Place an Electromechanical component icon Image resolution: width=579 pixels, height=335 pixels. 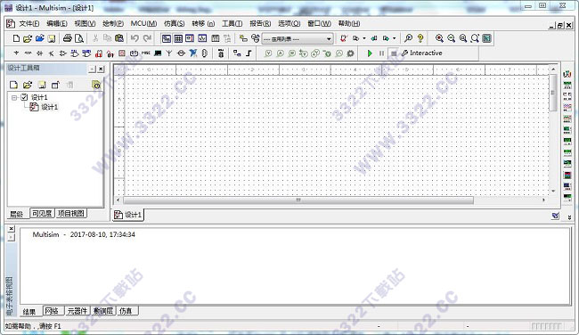[x=181, y=53]
